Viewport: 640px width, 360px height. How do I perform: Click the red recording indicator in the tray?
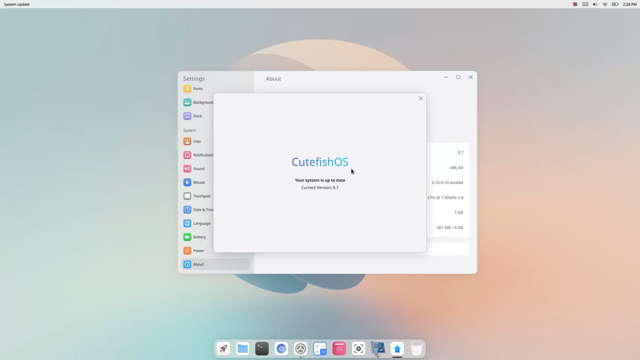(575, 4)
